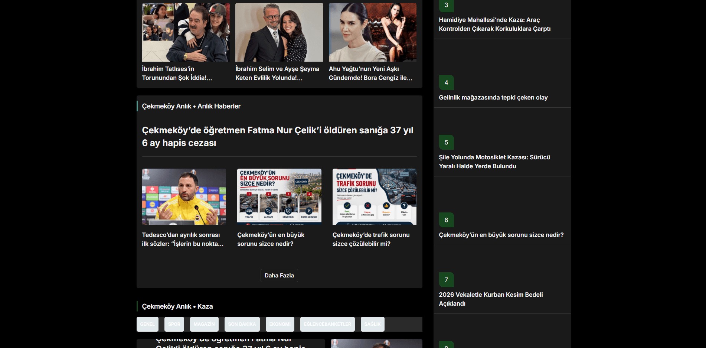Click the number 7 rank badge
The width and height of the screenshot is (706, 348).
click(x=447, y=280)
